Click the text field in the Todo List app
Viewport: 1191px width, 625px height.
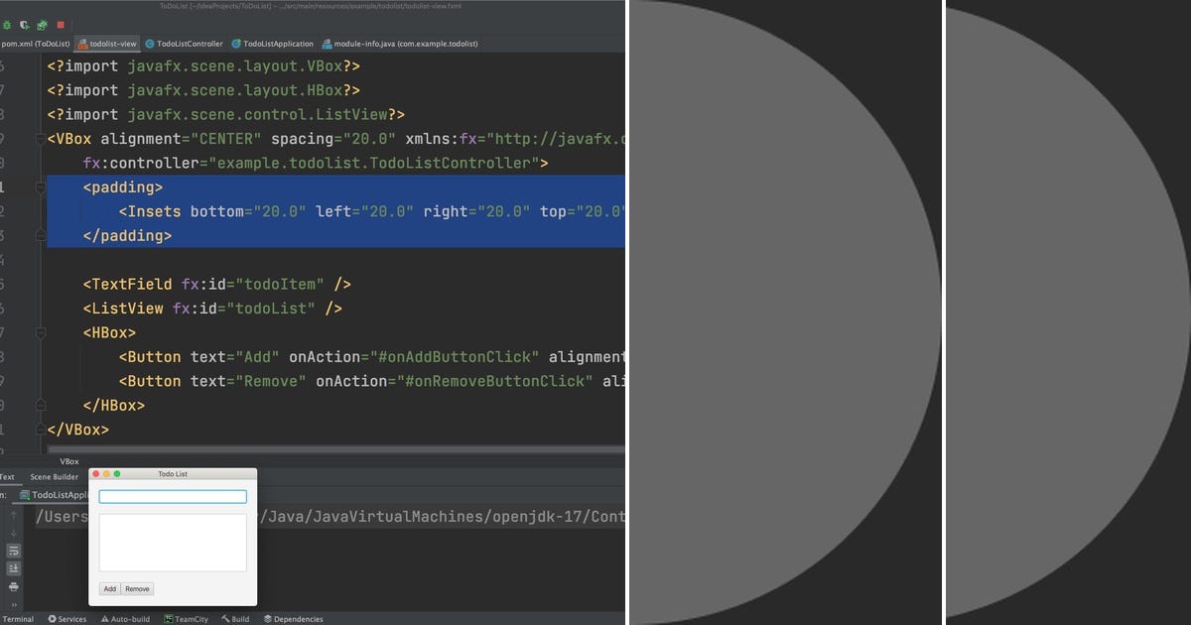pyautogui.click(x=173, y=496)
